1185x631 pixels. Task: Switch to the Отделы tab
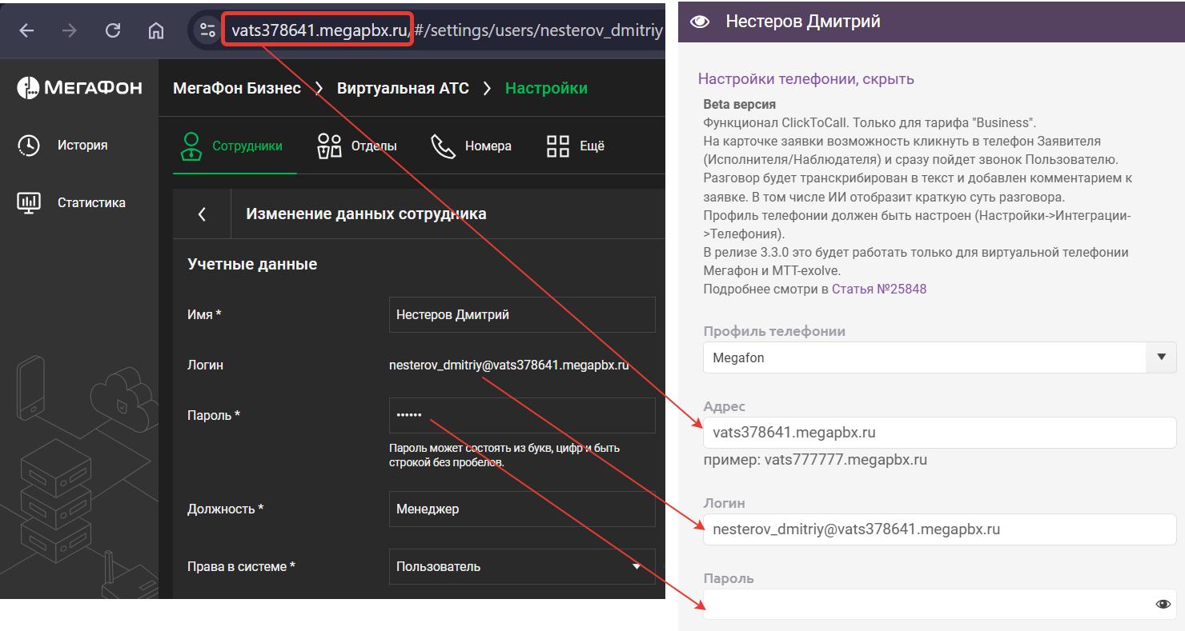(357, 146)
